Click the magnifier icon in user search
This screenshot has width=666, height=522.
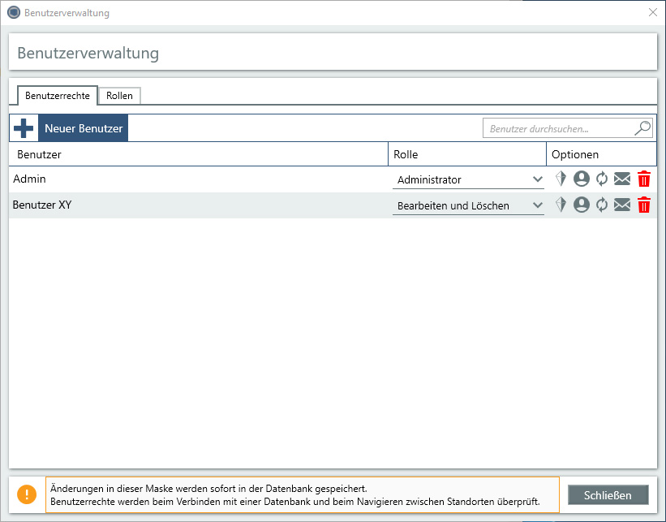click(x=642, y=128)
